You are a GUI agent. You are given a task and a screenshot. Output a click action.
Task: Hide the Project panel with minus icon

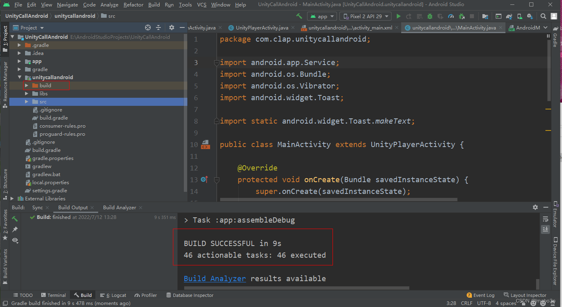click(181, 27)
